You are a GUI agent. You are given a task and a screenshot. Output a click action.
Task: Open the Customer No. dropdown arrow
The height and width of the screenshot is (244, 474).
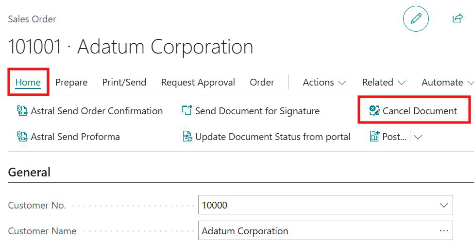coord(443,205)
